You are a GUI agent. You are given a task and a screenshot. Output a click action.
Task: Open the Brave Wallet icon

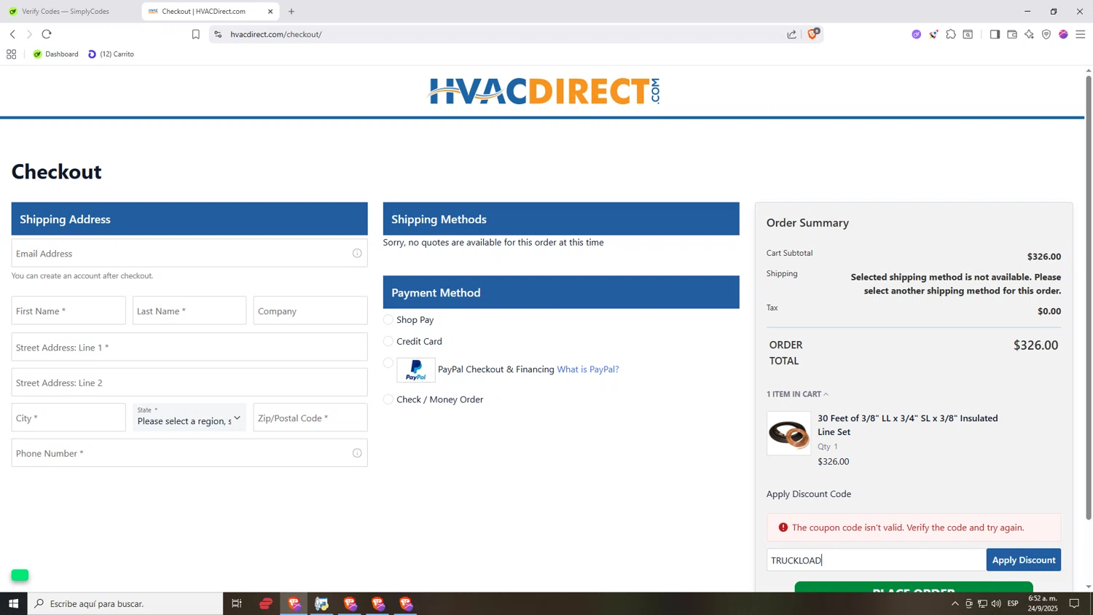pyautogui.click(x=1012, y=34)
